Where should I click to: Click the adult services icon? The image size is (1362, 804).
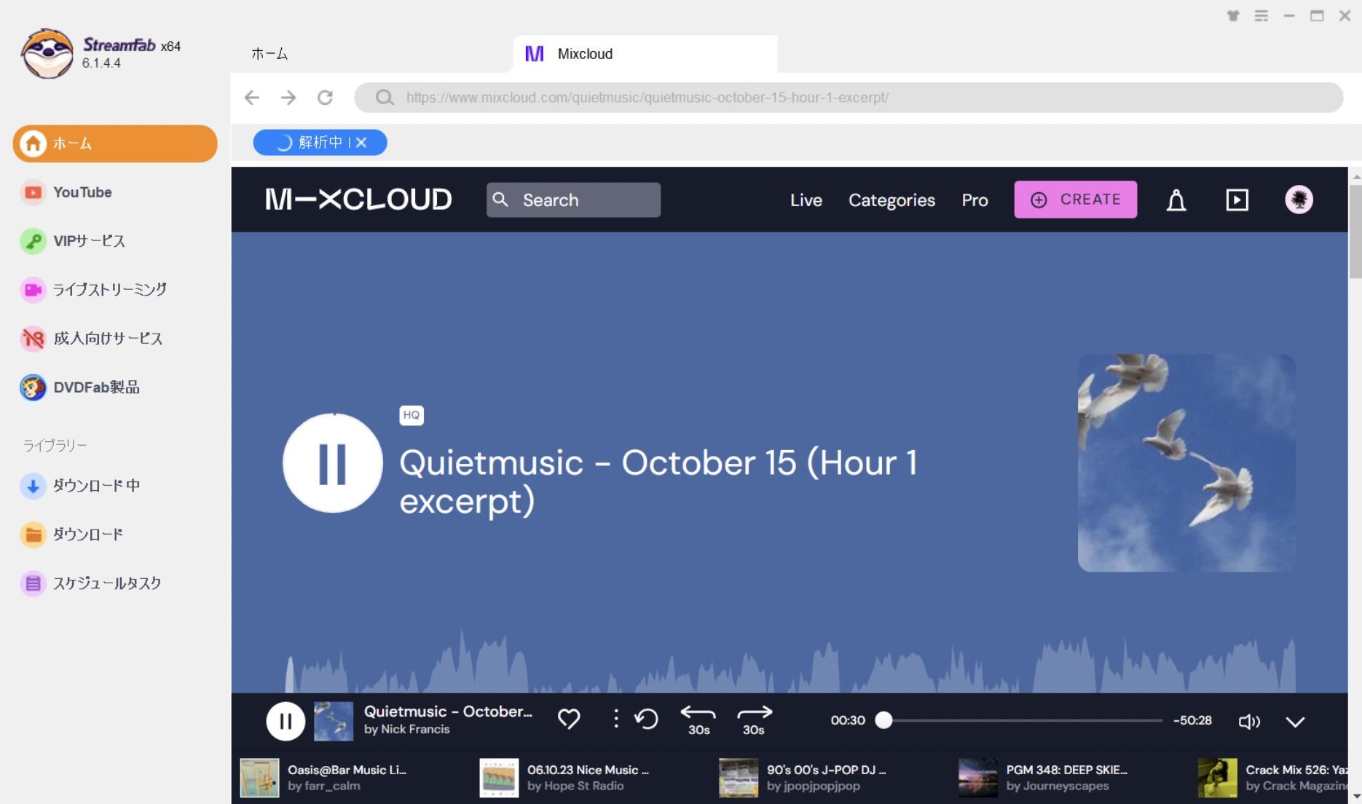[x=33, y=339]
